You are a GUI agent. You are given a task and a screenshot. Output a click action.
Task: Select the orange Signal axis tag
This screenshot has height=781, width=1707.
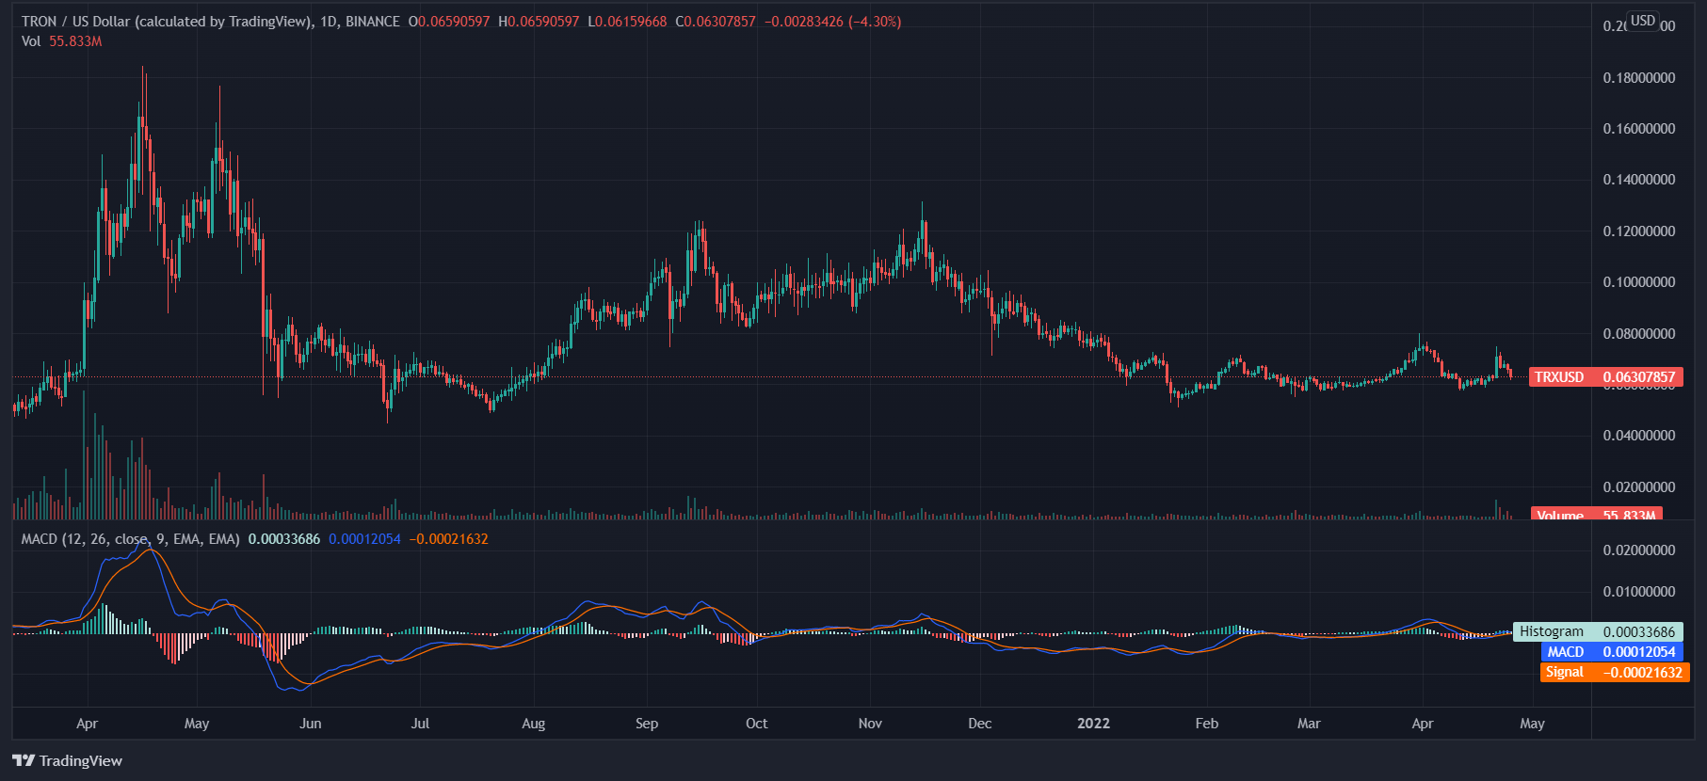click(1614, 672)
